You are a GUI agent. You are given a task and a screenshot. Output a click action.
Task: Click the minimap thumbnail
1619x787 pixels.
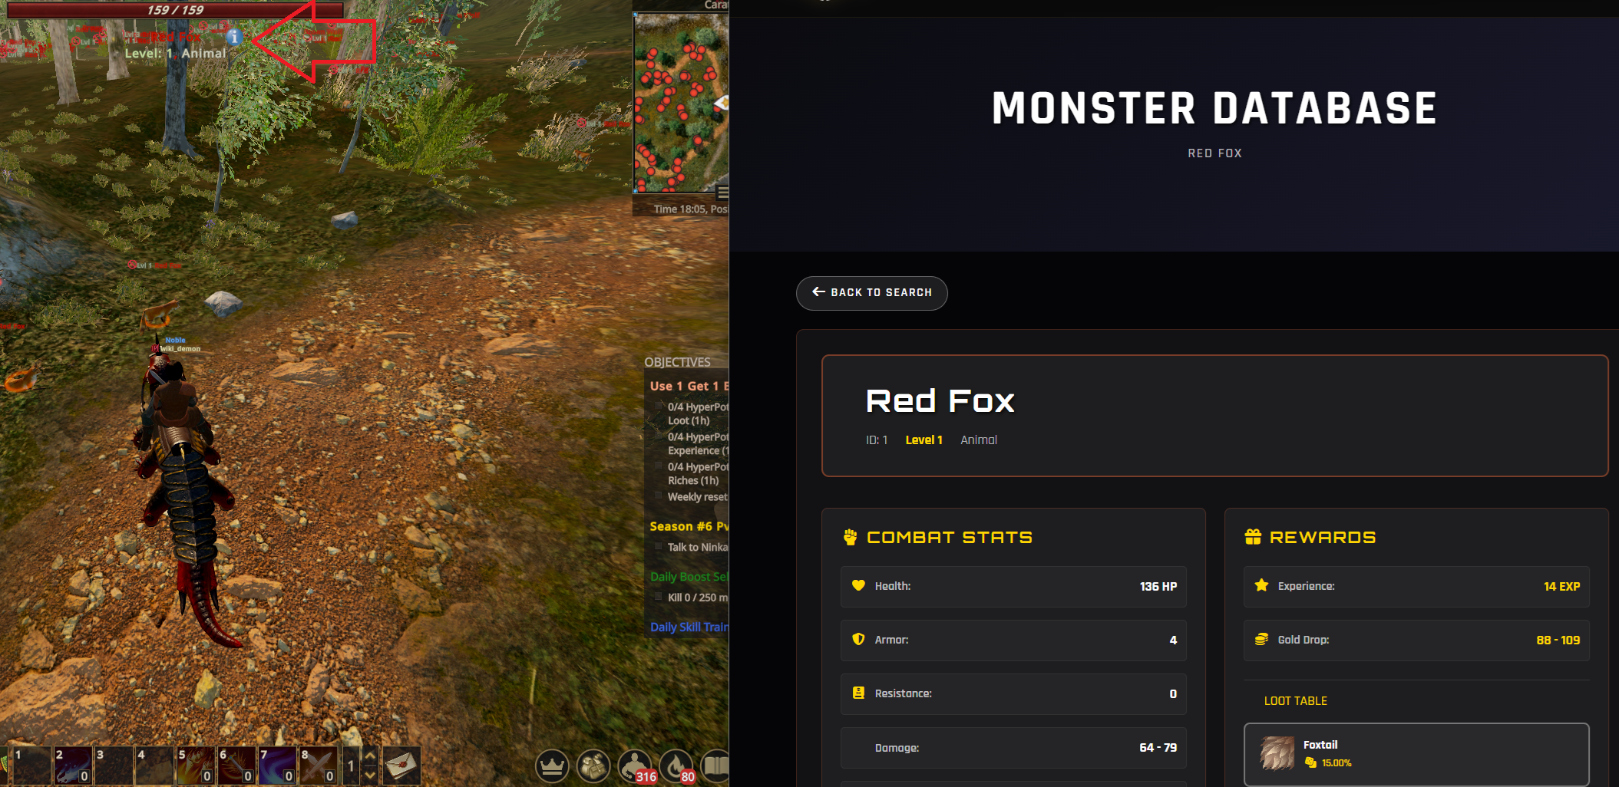(681, 103)
